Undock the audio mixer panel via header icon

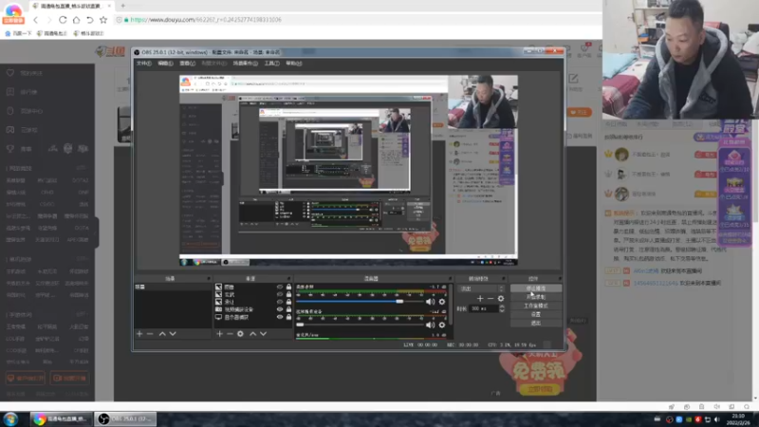point(450,279)
